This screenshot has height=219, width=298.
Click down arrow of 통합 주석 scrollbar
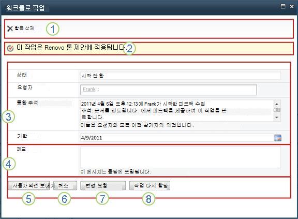point(277,118)
